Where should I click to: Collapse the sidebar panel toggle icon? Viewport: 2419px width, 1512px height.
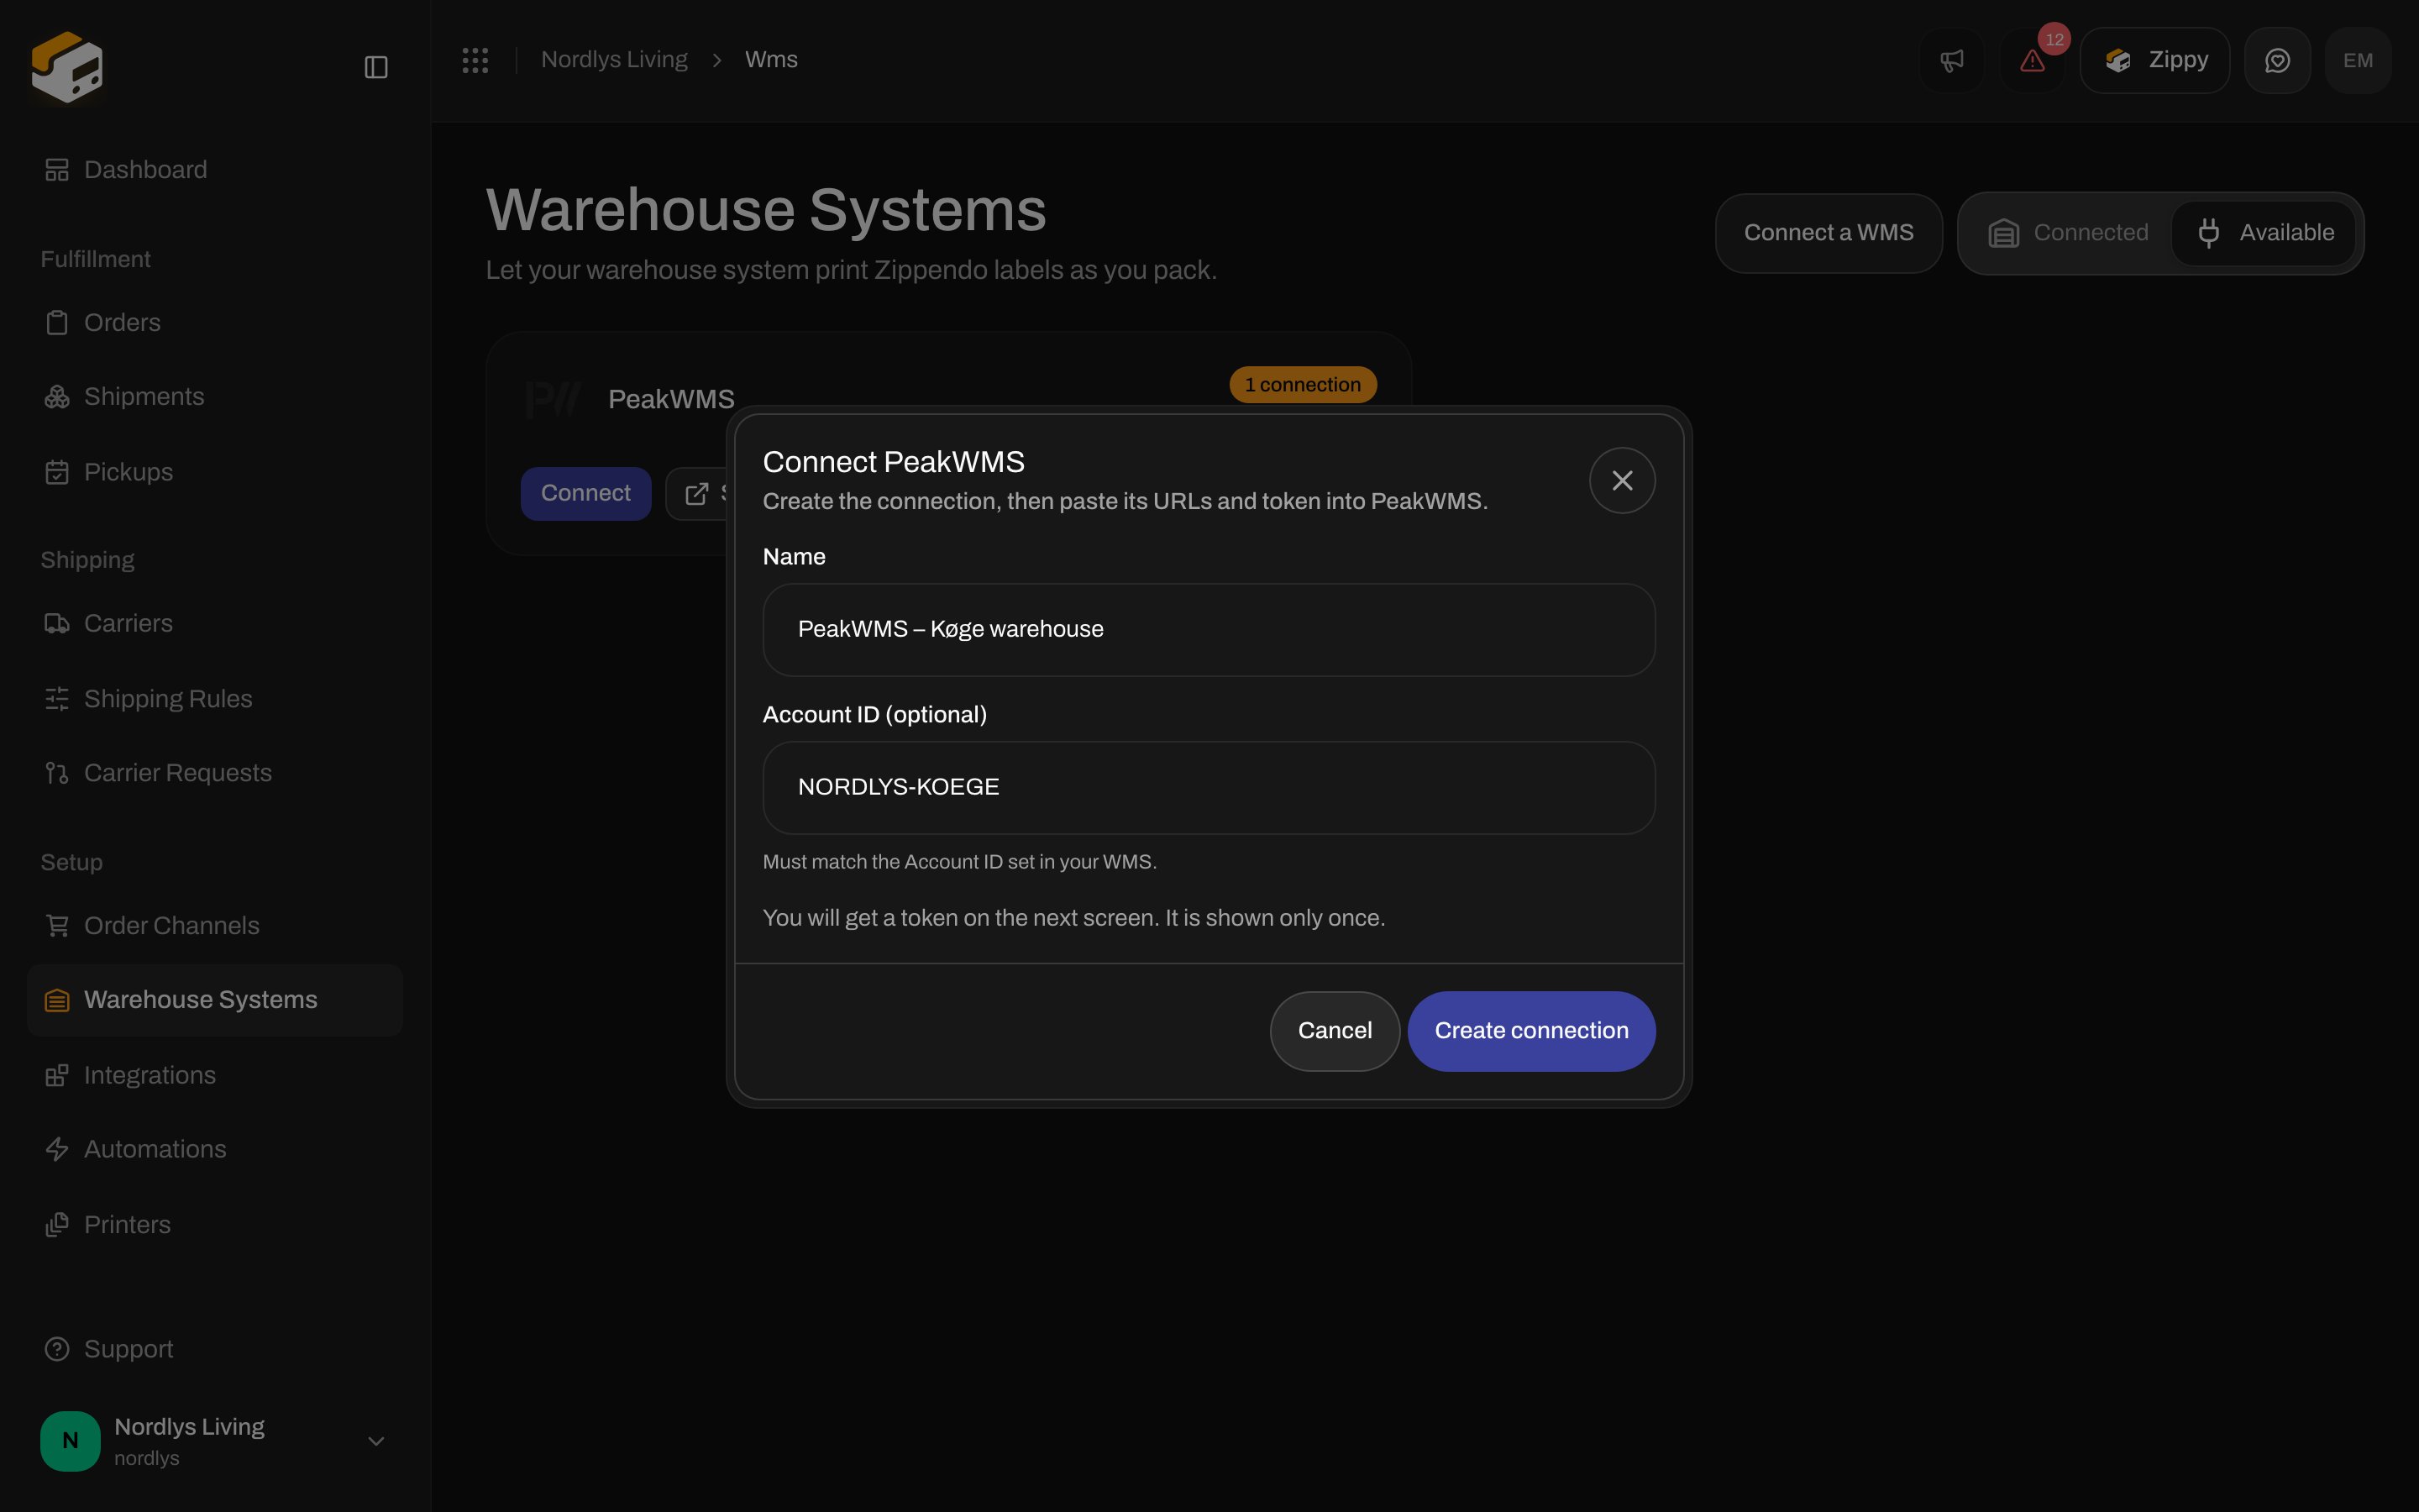coord(375,67)
